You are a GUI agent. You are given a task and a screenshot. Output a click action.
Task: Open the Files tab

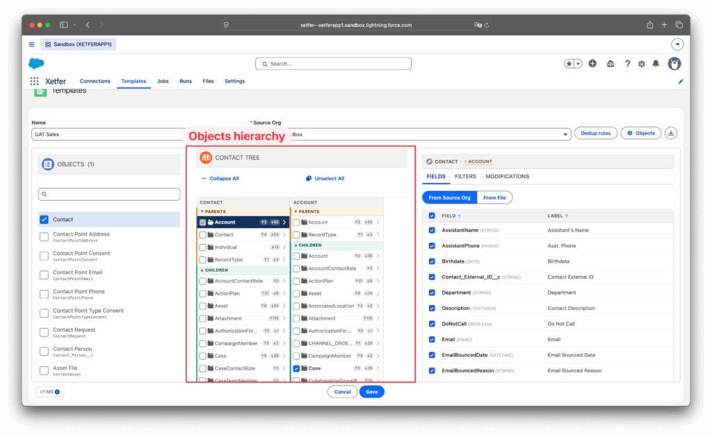(208, 81)
